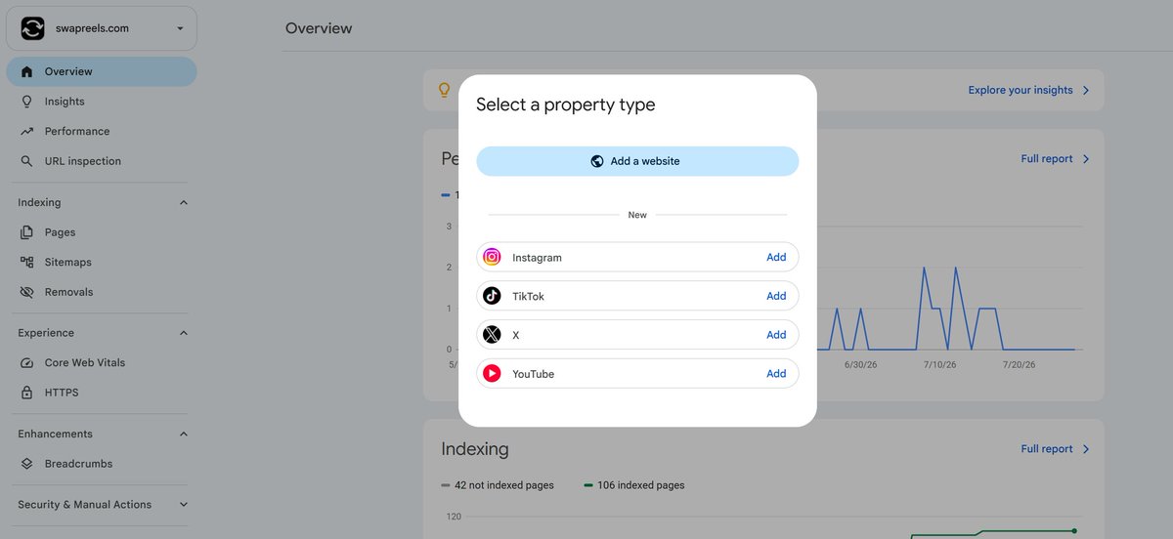Select the Instagram row label
The width and height of the screenshot is (1173, 539).
point(537,258)
